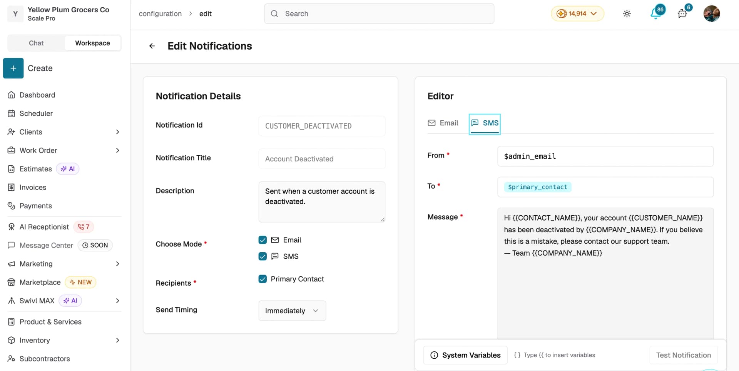This screenshot has width=739, height=371.
Task: Click the missed calls badge showing 7
Action: point(84,227)
